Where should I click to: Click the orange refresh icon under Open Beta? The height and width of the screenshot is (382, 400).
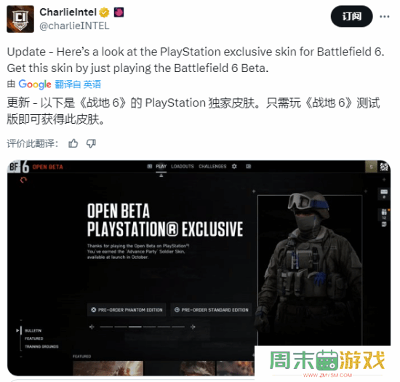click(x=23, y=180)
